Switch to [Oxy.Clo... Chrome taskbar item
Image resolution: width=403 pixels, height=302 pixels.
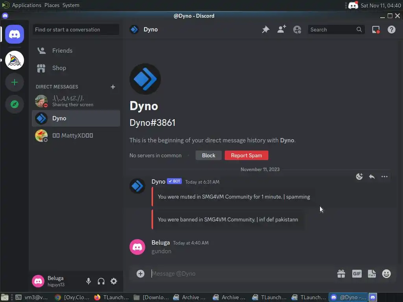click(72, 297)
